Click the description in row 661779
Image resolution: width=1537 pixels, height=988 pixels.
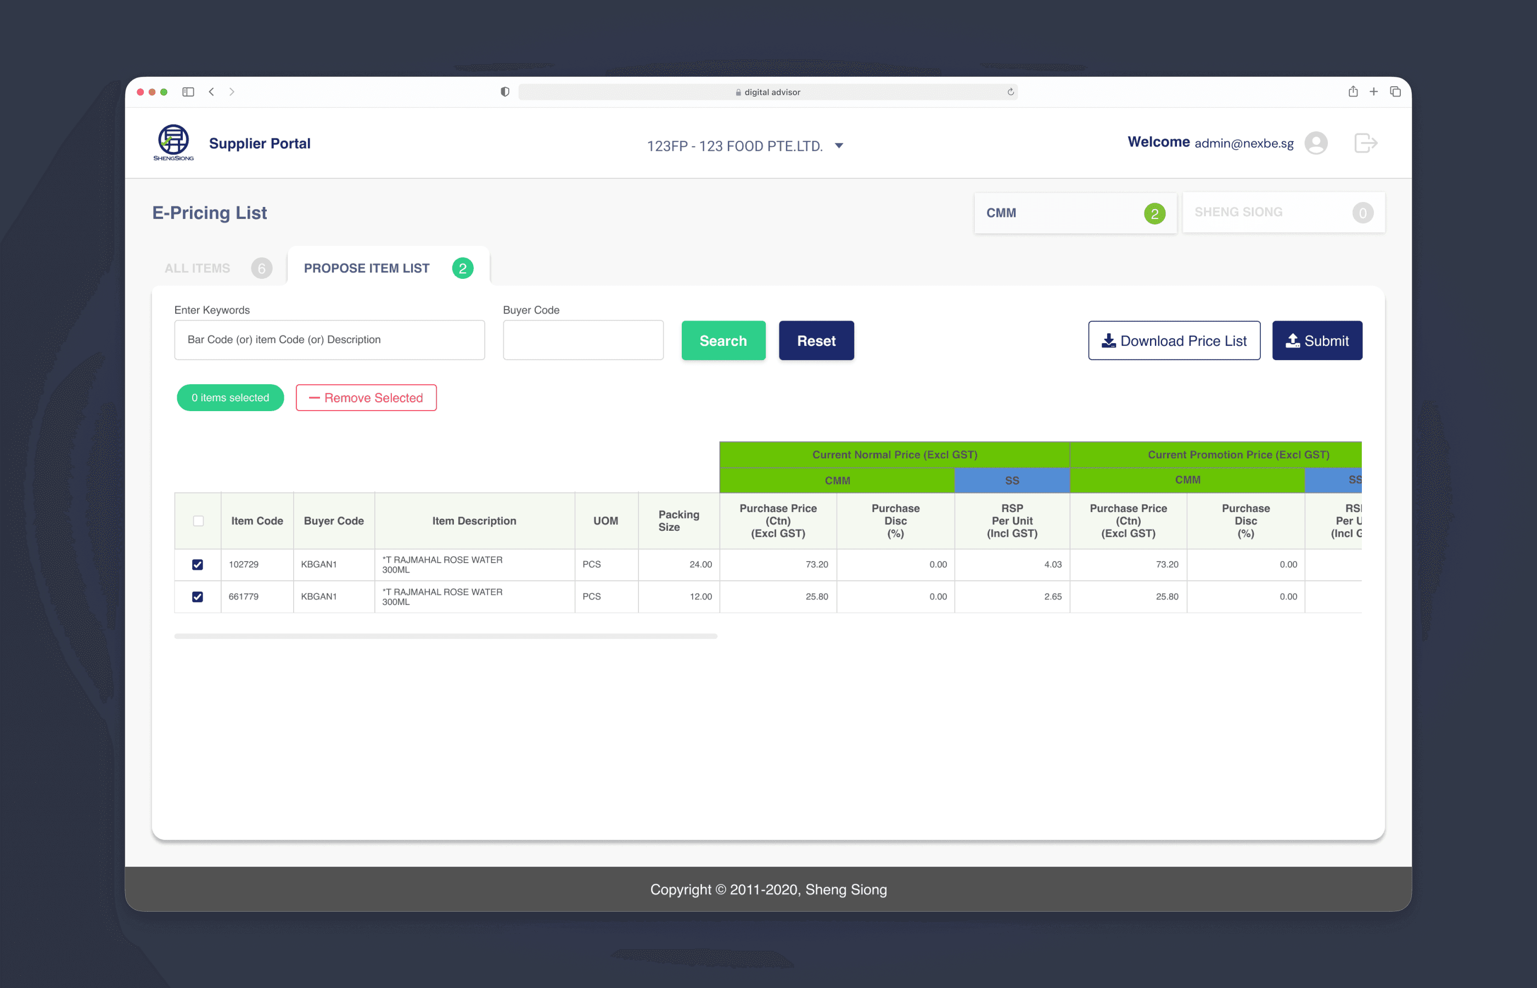pos(442,597)
